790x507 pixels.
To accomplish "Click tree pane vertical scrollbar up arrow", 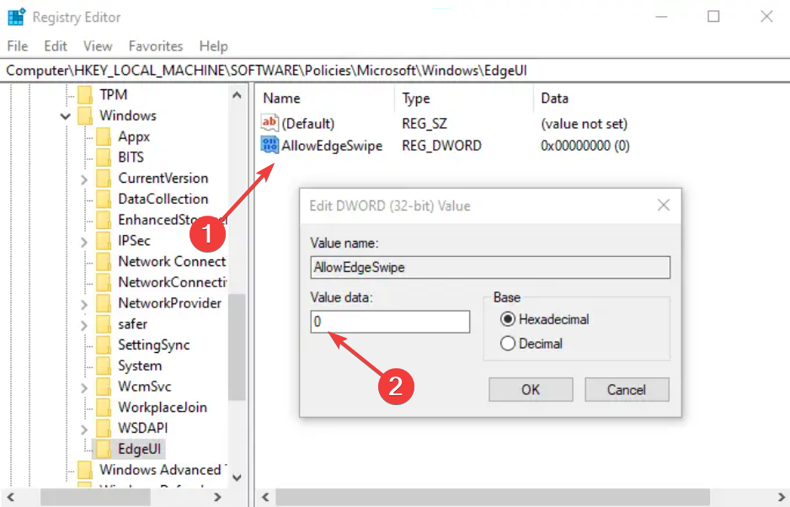I will 237,95.
